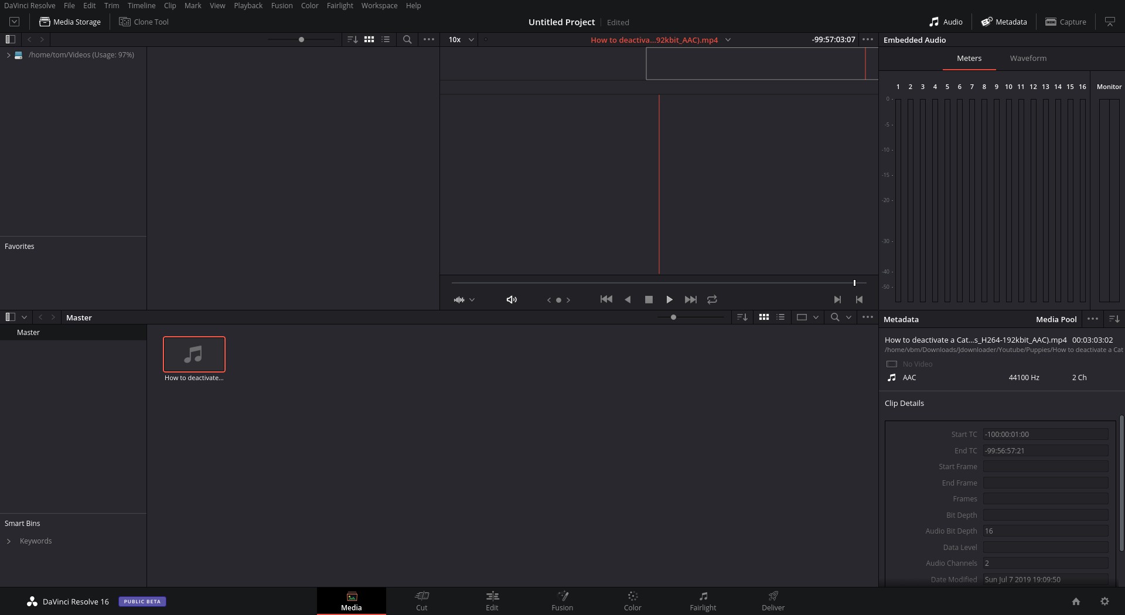Click the play button
The width and height of the screenshot is (1125, 615).
click(669, 299)
